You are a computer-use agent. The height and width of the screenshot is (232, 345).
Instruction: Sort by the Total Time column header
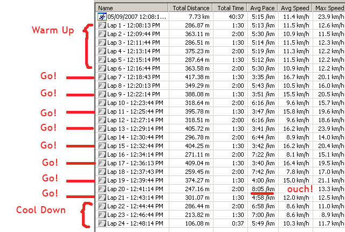click(x=230, y=8)
